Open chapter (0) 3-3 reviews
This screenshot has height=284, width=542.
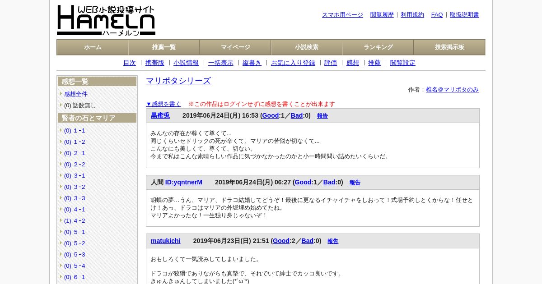point(75,198)
